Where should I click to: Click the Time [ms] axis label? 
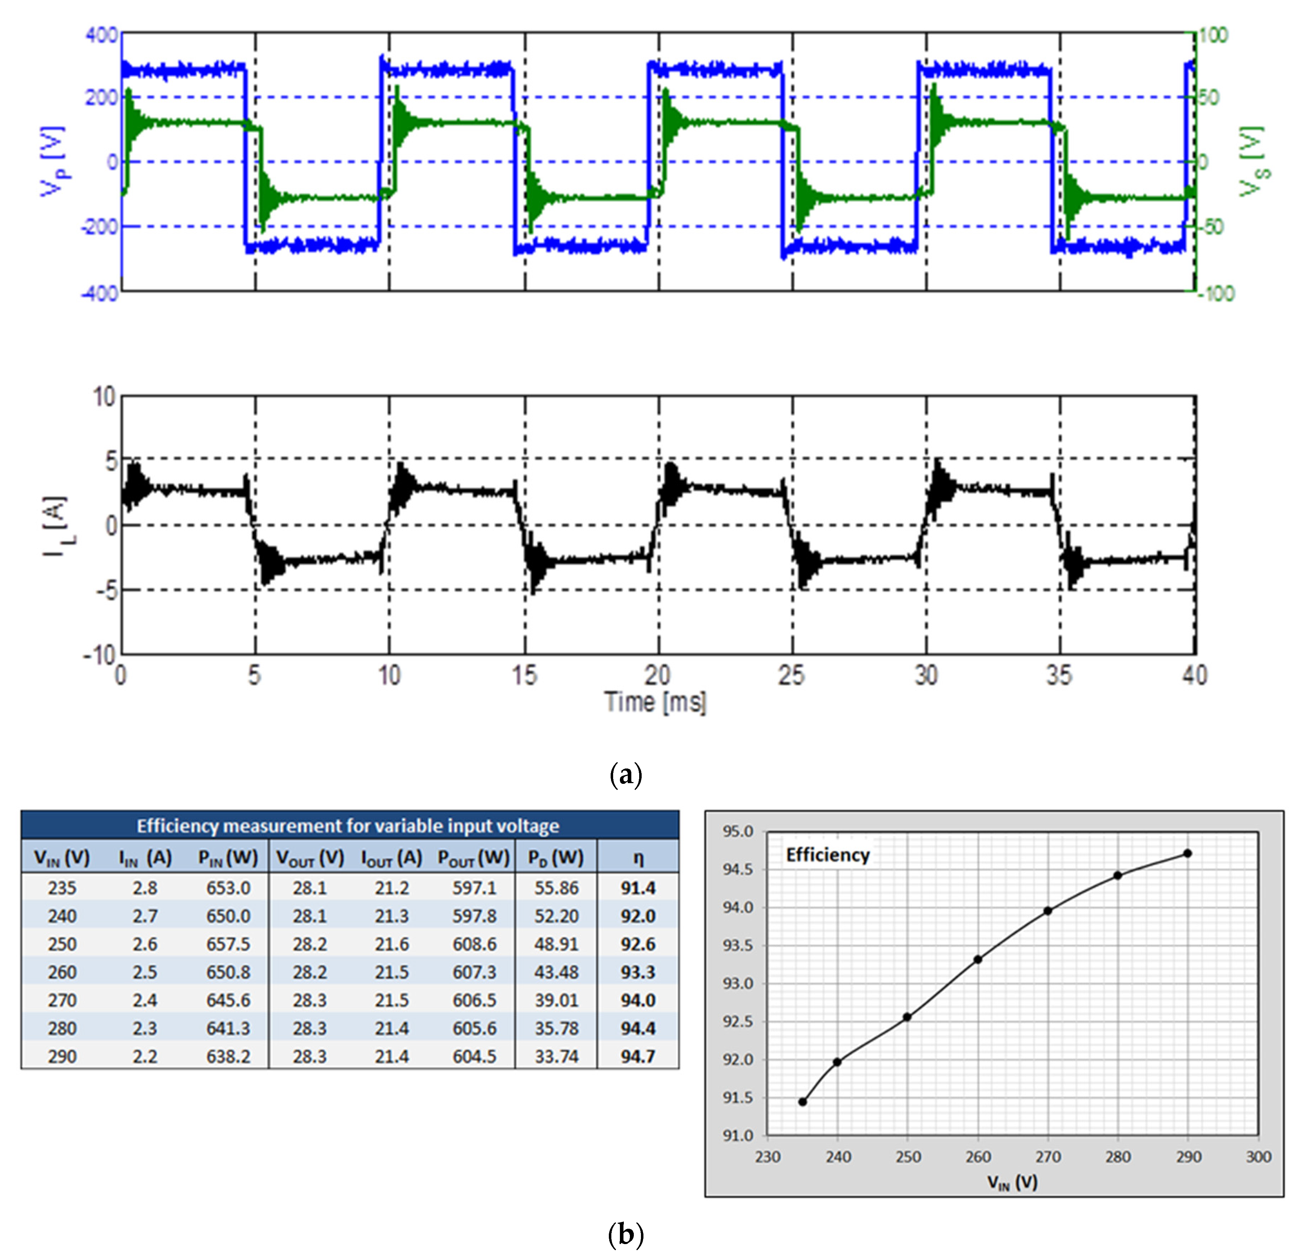coord(655,702)
